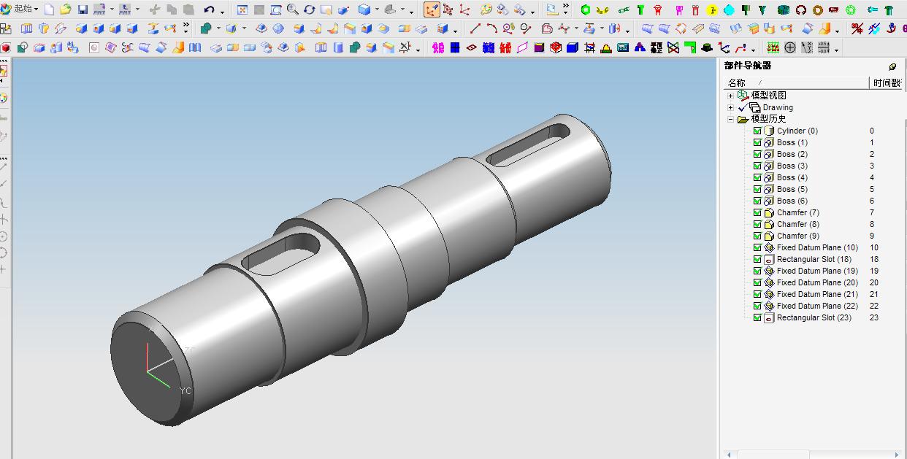Select the Arc curve tool
This screenshot has width=907, height=459.
pos(492,28)
